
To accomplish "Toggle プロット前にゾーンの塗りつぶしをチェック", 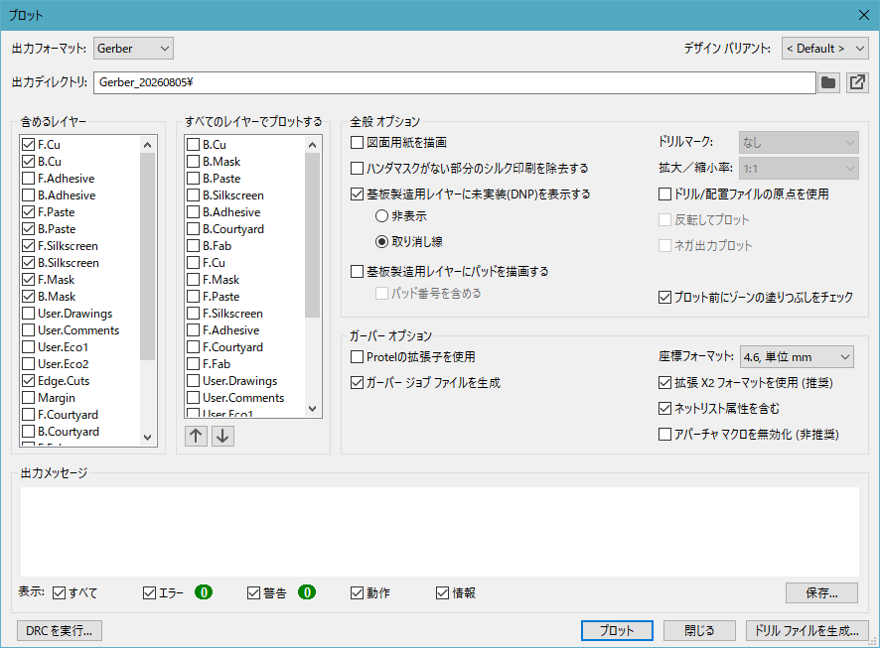I will point(665,297).
